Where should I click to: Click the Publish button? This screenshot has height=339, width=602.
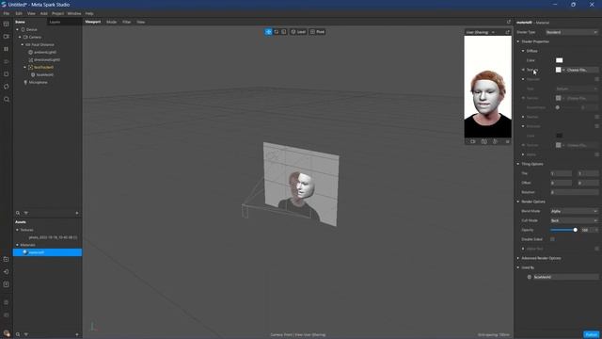pos(591,334)
